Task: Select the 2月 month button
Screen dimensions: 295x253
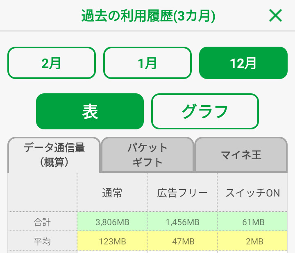Action: coord(52,63)
